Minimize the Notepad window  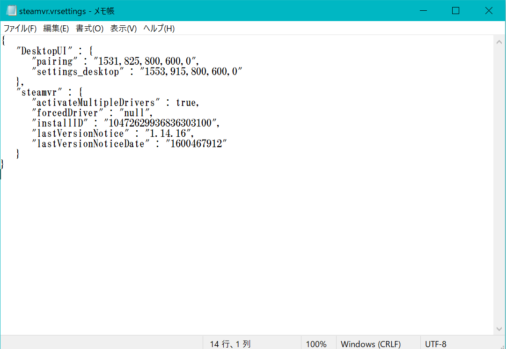pyautogui.click(x=423, y=11)
